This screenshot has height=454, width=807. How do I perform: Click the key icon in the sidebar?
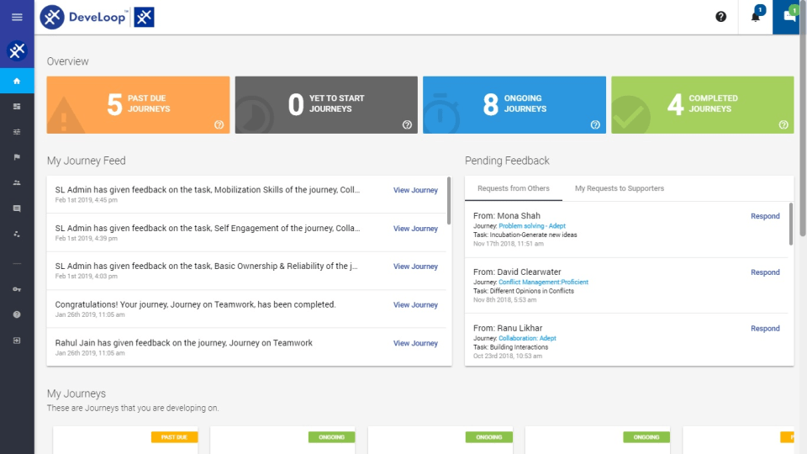pyautogui.click(x=17, y=289)
